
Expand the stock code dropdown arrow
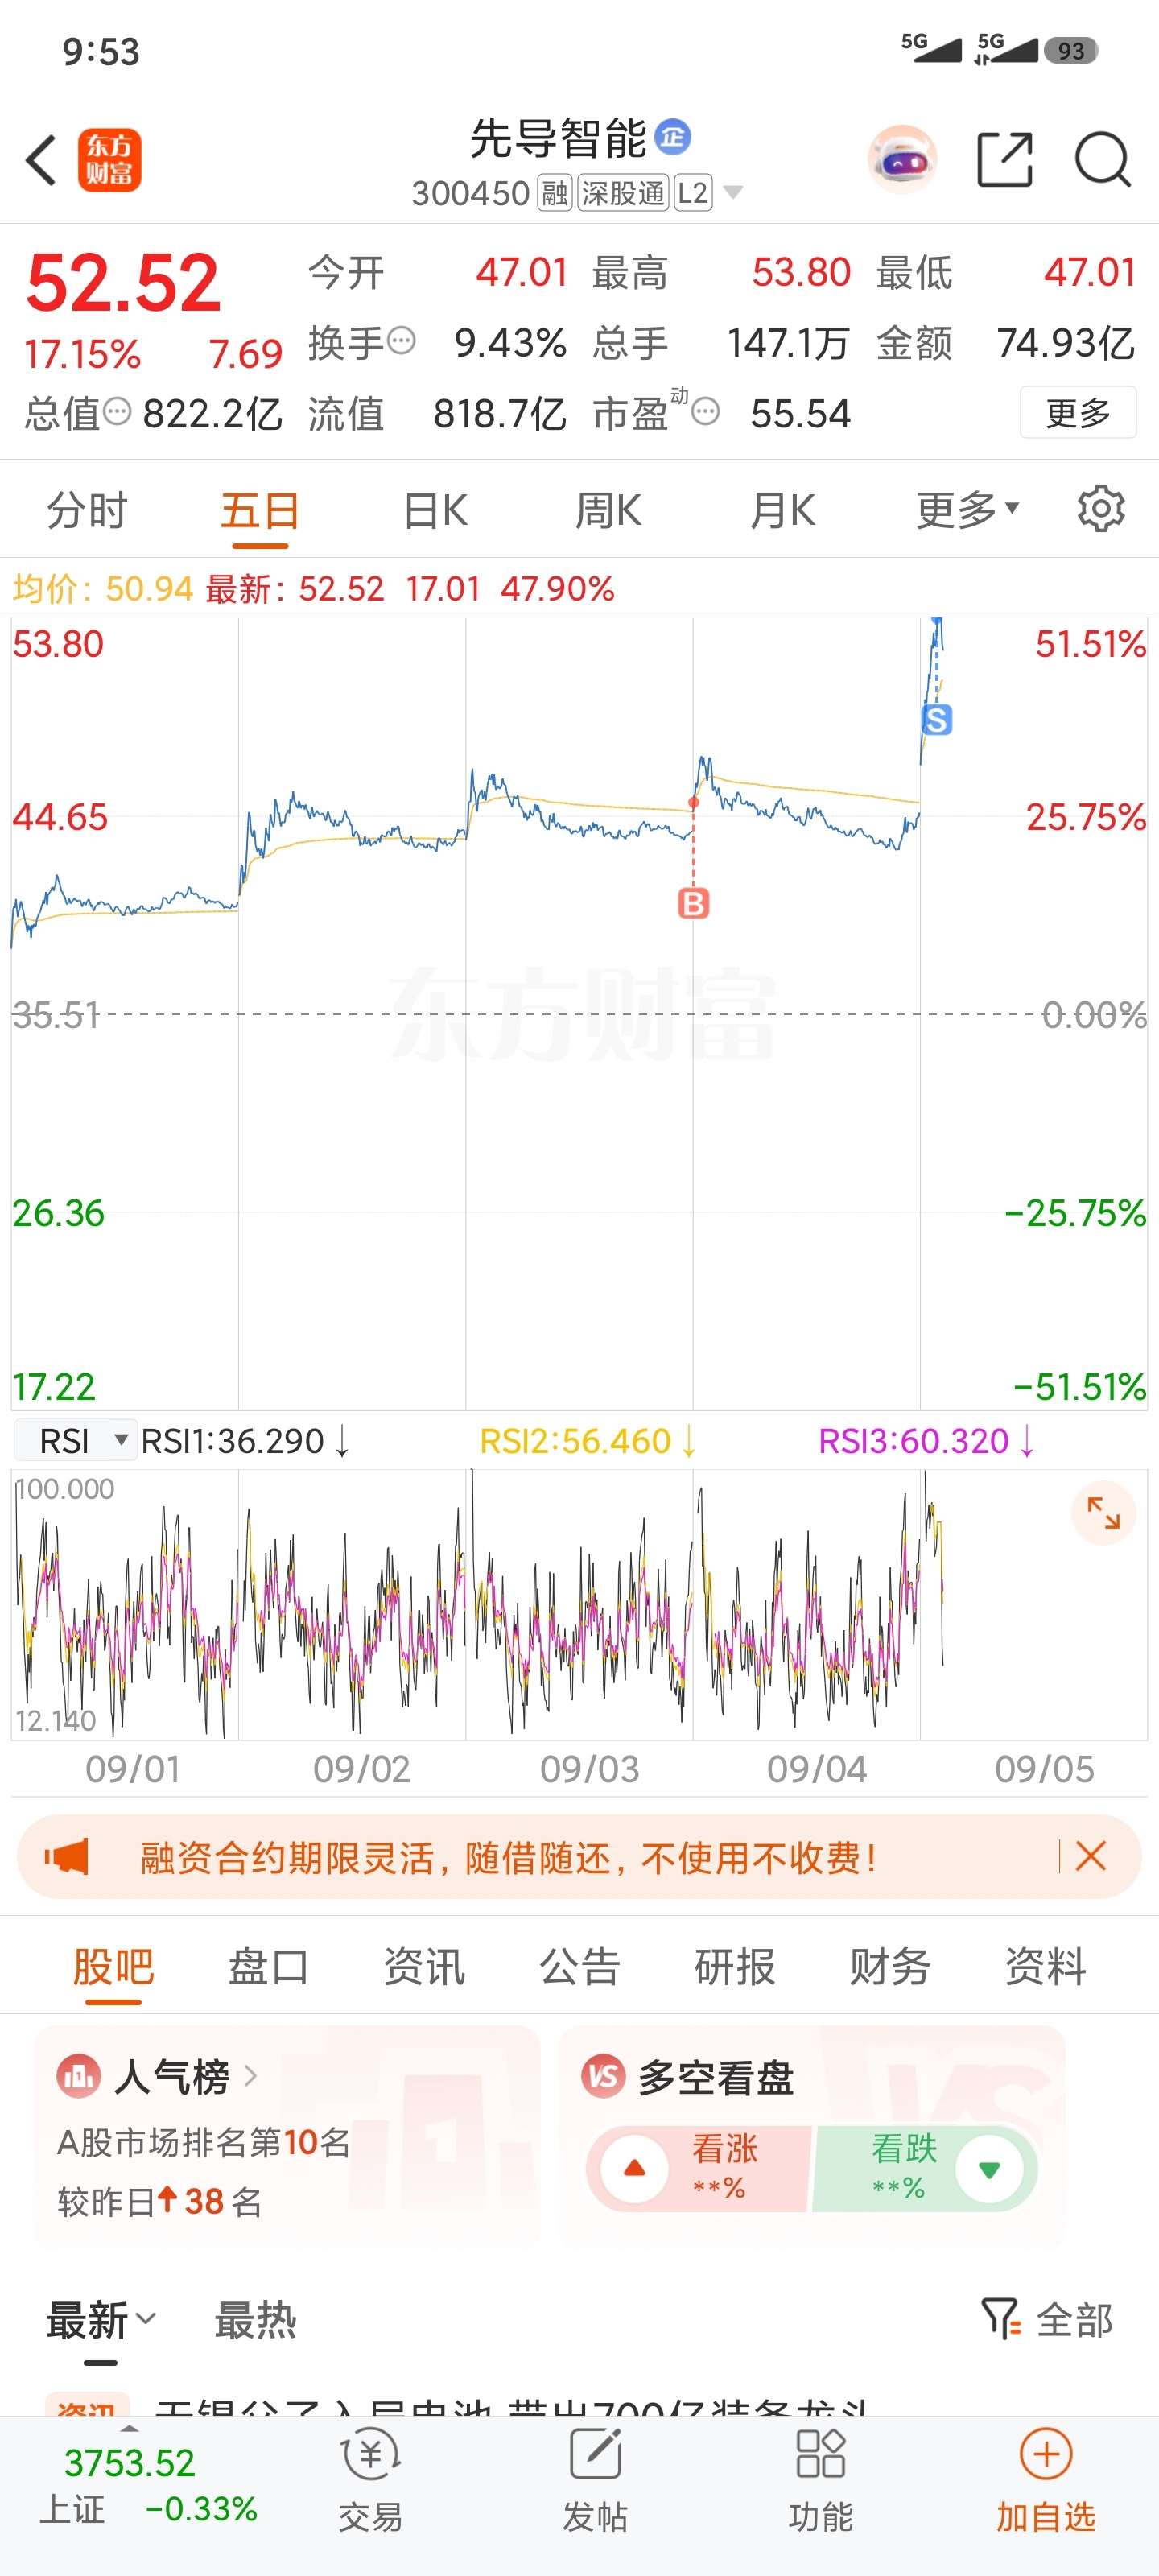733,192
